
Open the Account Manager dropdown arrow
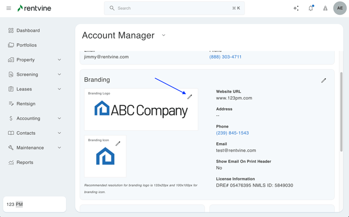click(163, 36)
